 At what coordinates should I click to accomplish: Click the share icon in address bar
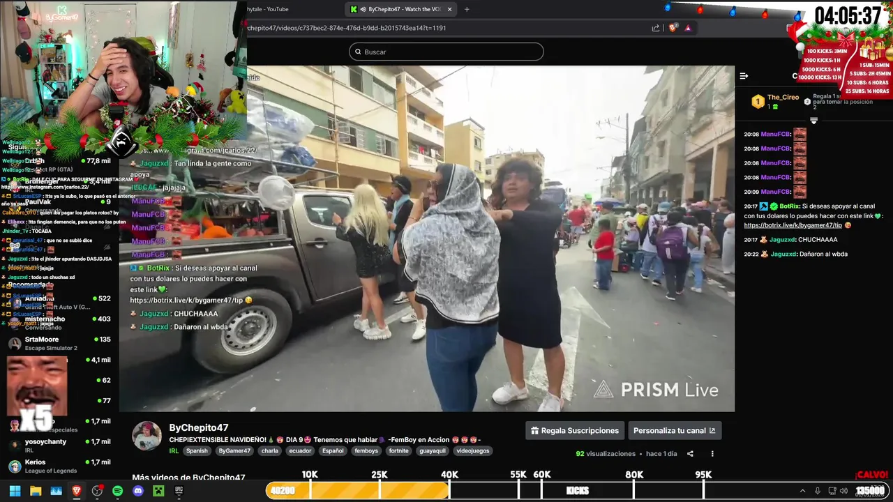point(656,28)
